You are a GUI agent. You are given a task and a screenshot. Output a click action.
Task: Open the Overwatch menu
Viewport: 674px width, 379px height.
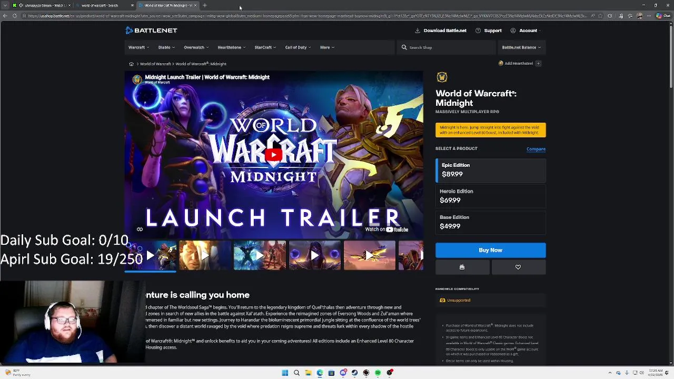196,47
